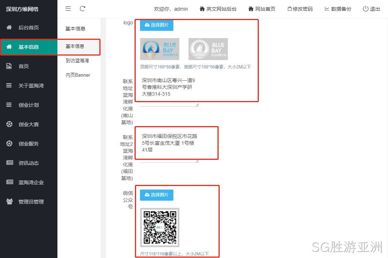
Task: Open 资讯动态 sidebar item
Action: [x=29, y=163]
